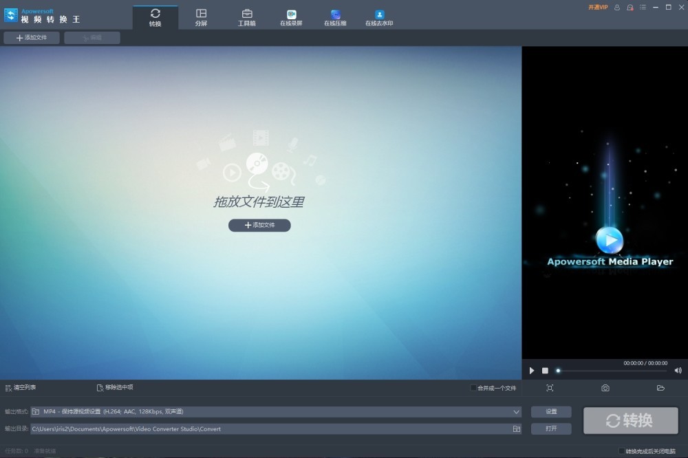The width and height of the screenshot is (688, 458).
Task: Enable 合并成一个文件 merge checkbox
Action: (473, 388)
